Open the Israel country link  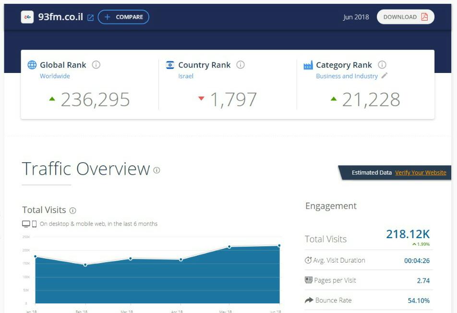click(x=186, y=76)
